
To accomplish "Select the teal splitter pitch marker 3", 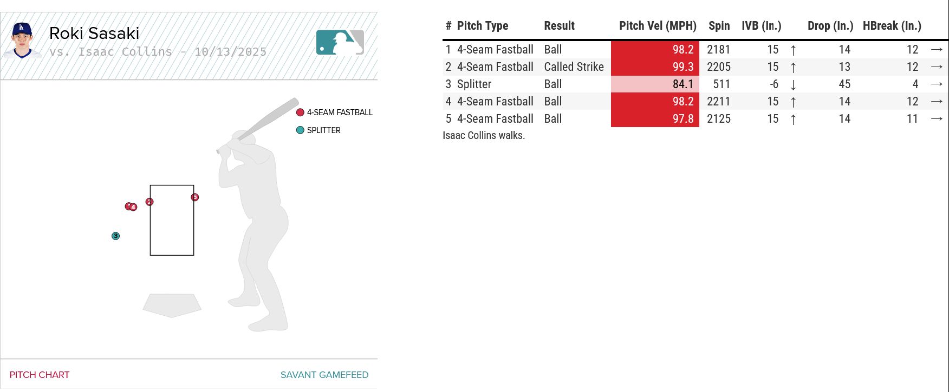I will 115,236.
